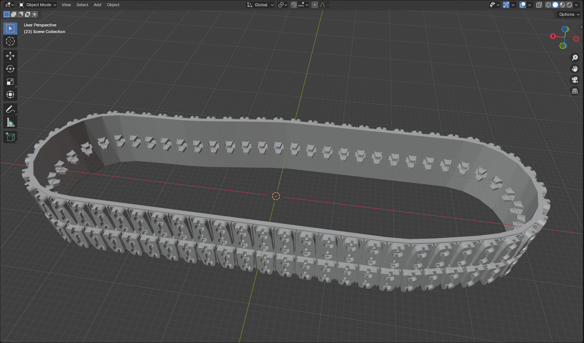This screenshot has height=343, width=584.
Task: Select the Cursor tool in toolbar
Action: pos(10,41)
